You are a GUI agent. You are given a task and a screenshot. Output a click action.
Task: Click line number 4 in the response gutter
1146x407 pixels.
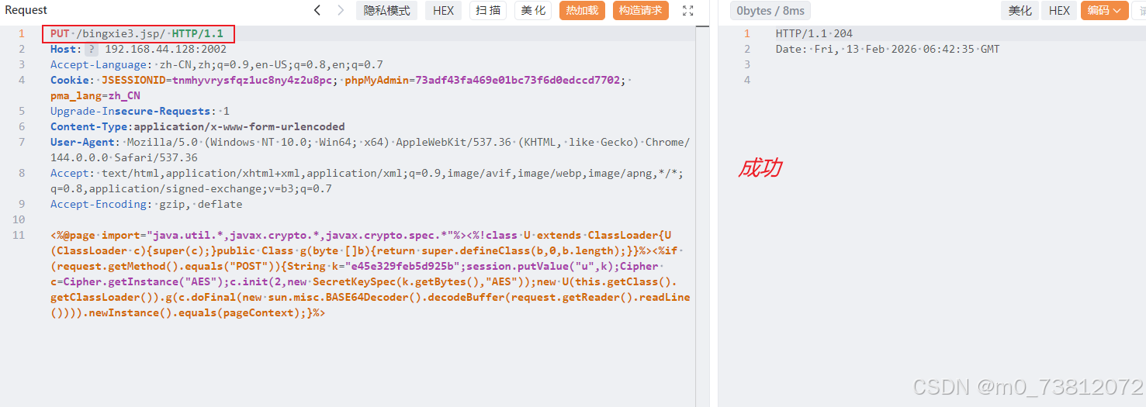(x=747, y=80)
